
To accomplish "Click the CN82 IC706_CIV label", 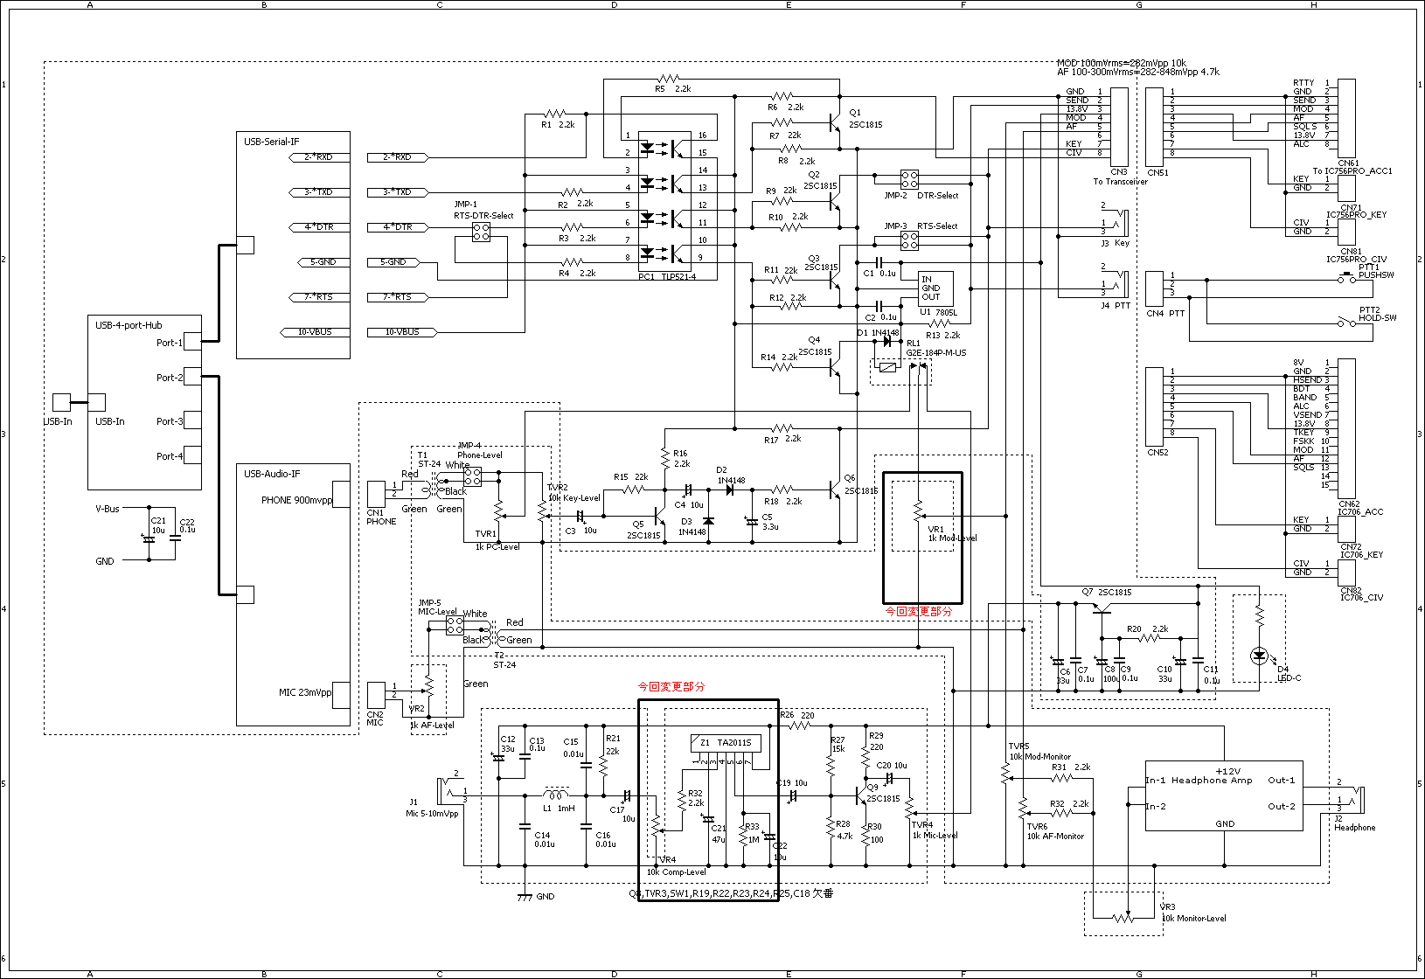I will pos(1361,594).
